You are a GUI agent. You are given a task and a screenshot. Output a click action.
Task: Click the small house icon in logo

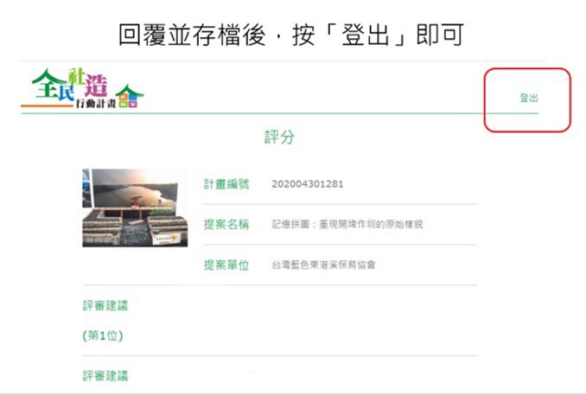point(129,97)
